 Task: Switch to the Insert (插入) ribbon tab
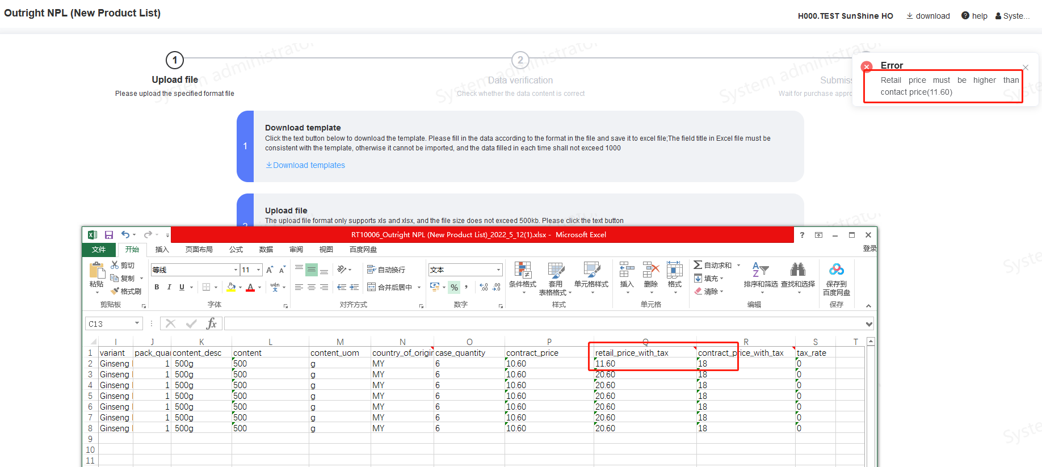pos(162,250)
